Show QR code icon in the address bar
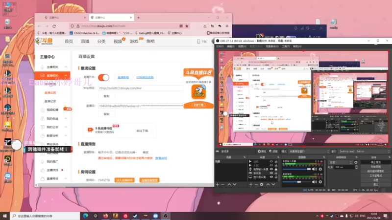Screen dimensions: 392x220 pyautogui.click(x=181, y=26)
